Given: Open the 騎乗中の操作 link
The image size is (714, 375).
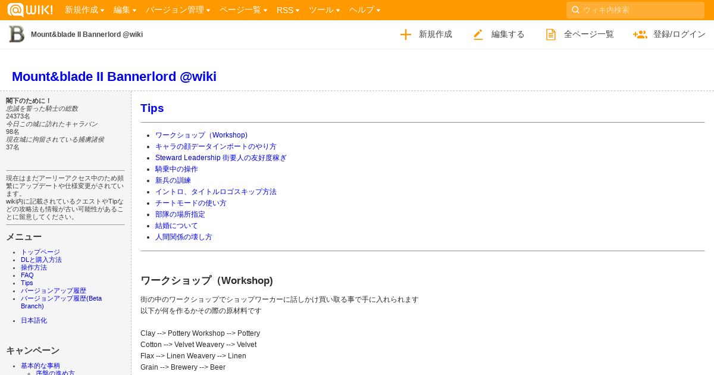Looking at the screenshot, I should 177,169.
